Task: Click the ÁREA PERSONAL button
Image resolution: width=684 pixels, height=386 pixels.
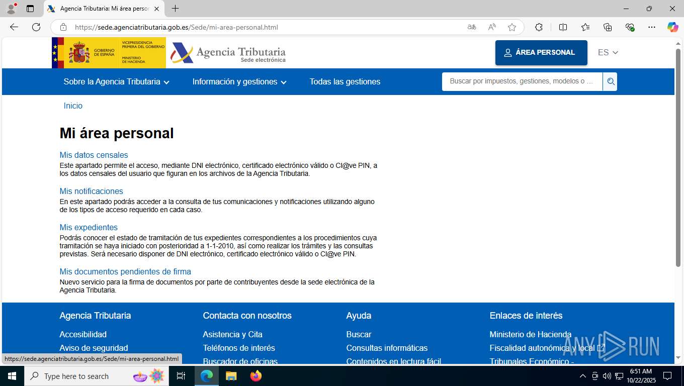Action: [541, 53]
